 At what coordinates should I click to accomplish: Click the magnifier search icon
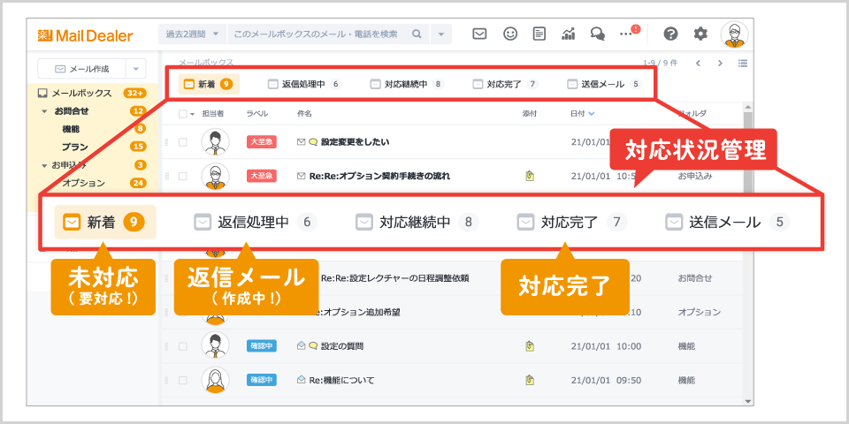pyautogui.click(x=417, y=34)
